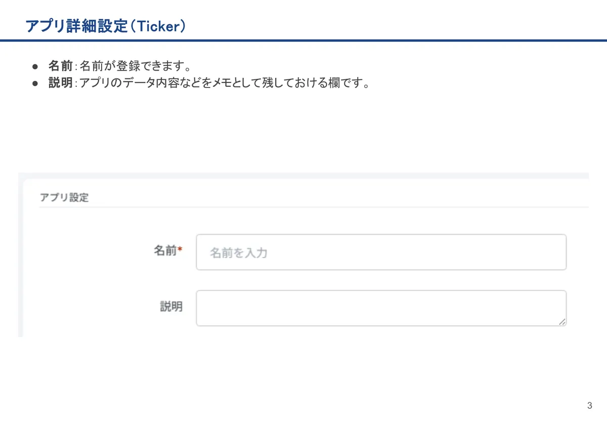Click the 説明 field label
This screenshot has width=607, height=429.
(x=171, y=307)
